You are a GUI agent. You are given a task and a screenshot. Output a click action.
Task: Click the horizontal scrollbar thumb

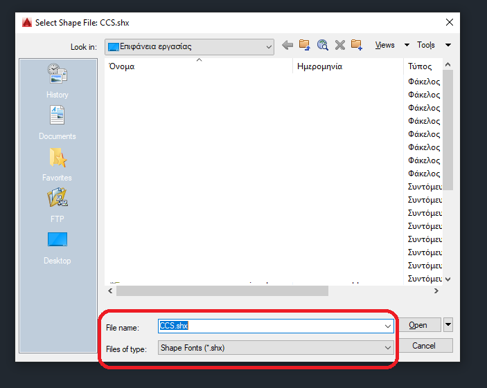[x=222, y=291]
